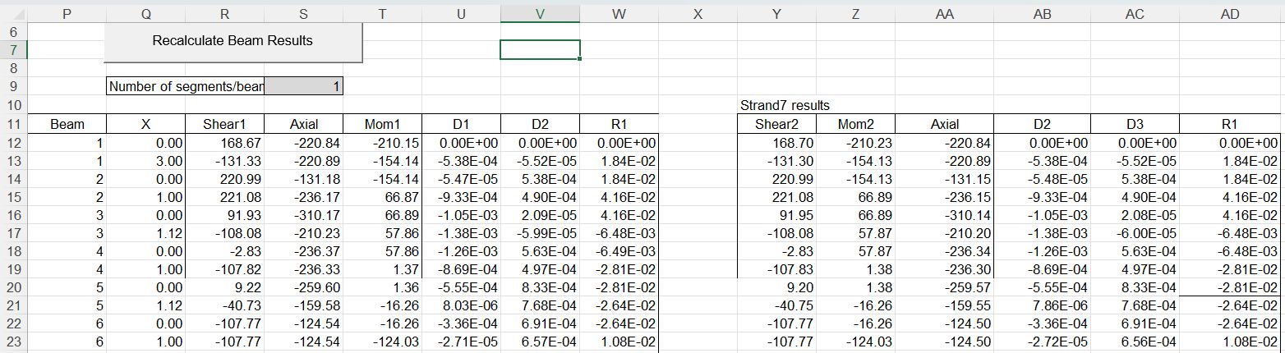
Task: Click the Shear1 column heading cell
Action: coord(224,125)
